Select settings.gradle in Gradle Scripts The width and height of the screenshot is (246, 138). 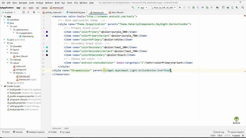tap(23, 106)
